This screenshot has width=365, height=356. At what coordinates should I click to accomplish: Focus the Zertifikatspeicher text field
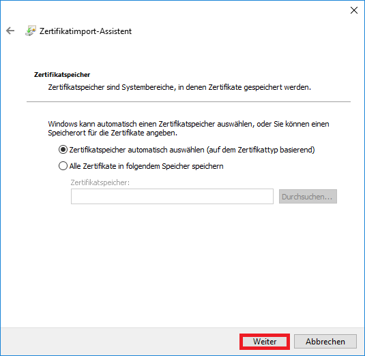click(172, 197)
